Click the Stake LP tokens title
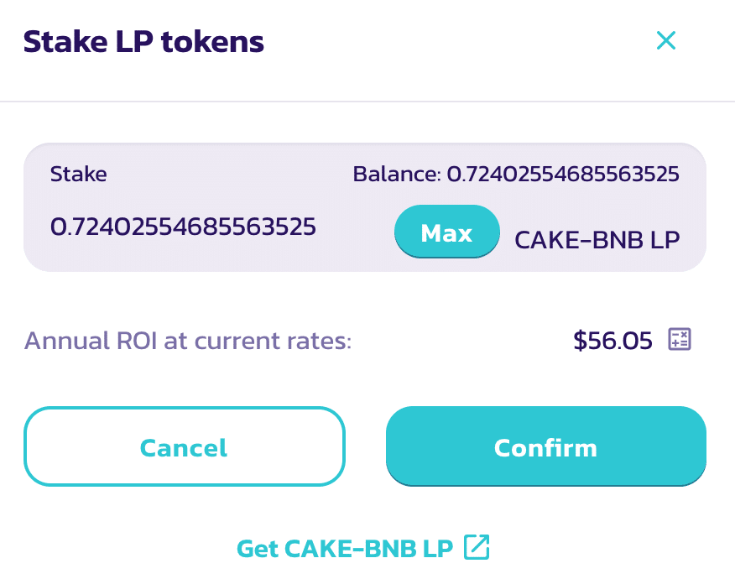The width and height of the screenshot is (735, 579). (x=143, y=41)
